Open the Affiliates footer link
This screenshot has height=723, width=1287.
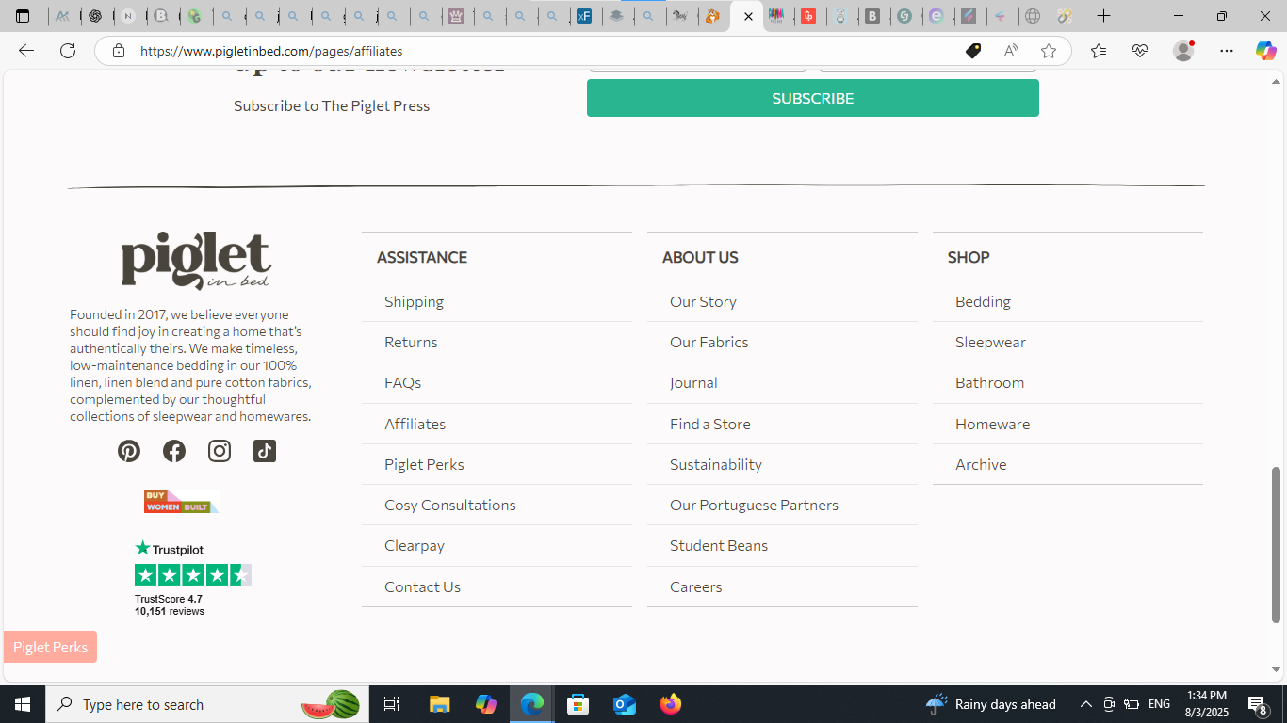click(415, 424)
